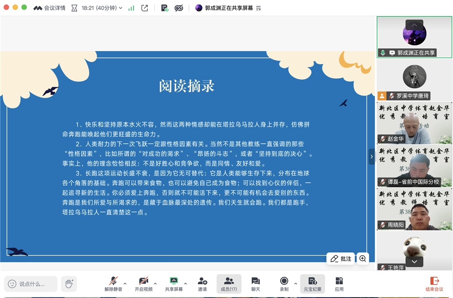Turn on camera with 开启视频

(x=144, y=284)
